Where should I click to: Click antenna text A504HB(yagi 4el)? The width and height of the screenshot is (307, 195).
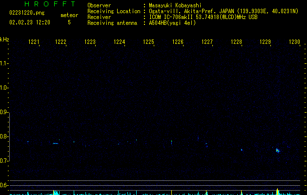pos(172,23)
